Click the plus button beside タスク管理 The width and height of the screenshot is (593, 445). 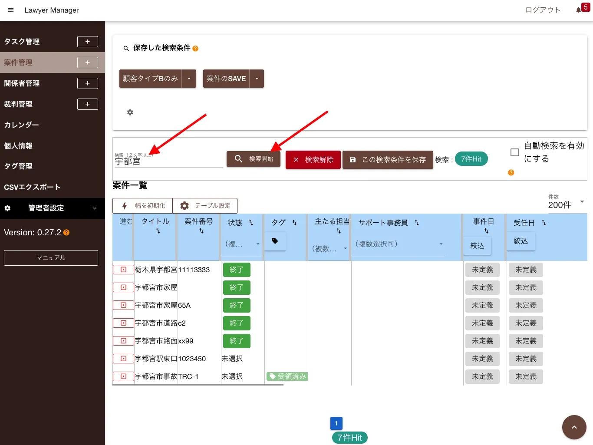[x=88, y=42]
